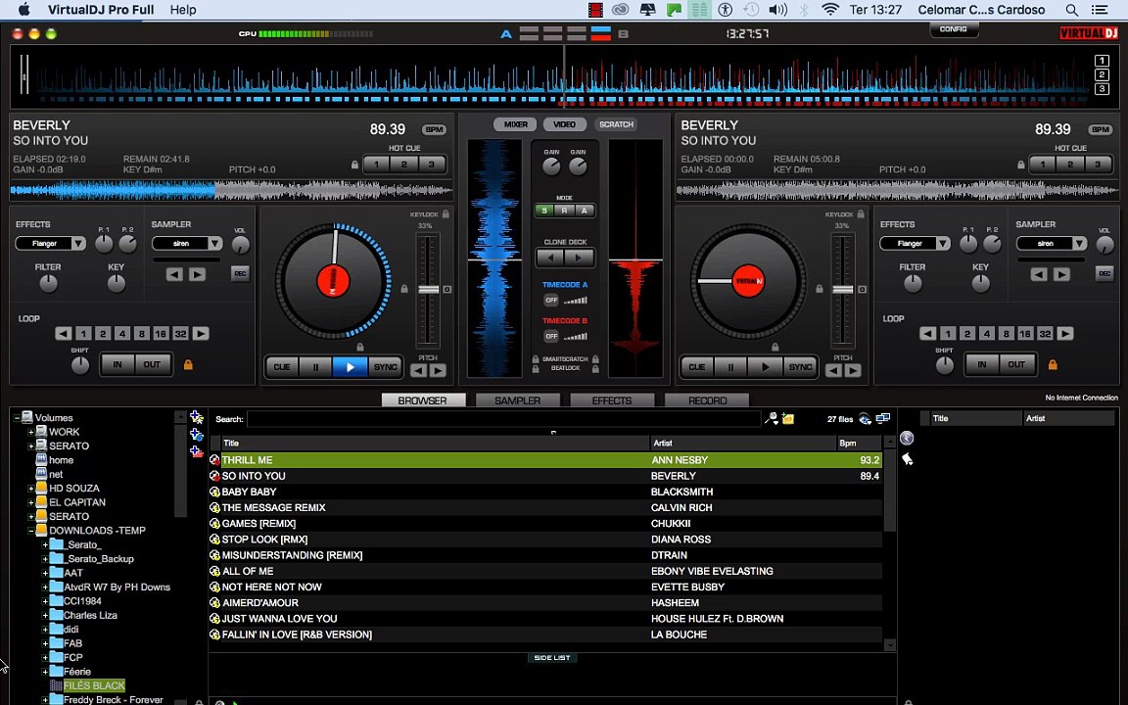1128x705 pixels.
Task: Click deck A sampler REC icon
Action: tap(240, 273)
